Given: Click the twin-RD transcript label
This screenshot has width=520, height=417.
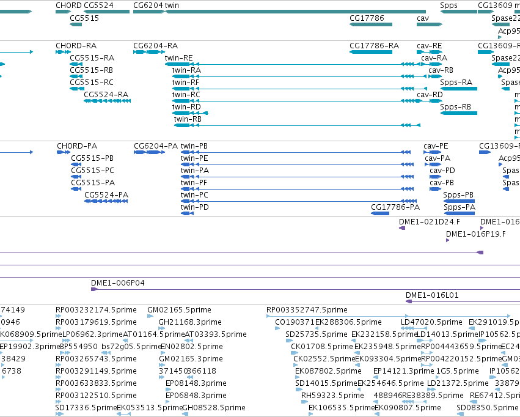Looking at the screenshot, I should coord(186,107).
